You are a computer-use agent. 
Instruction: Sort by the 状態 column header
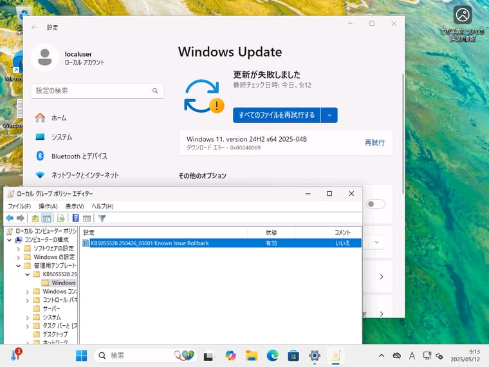click(x=271, y=232)
